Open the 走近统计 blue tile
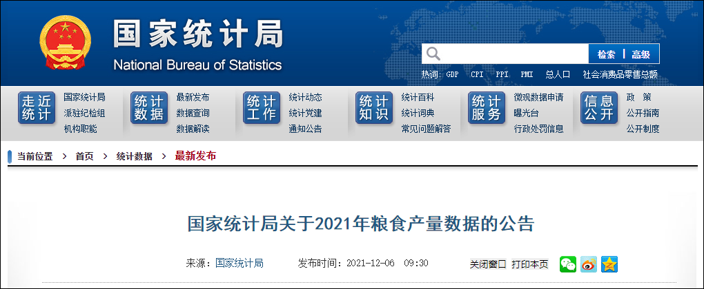The height and width of the screenshot is (289, 704). tap(37, 108)
